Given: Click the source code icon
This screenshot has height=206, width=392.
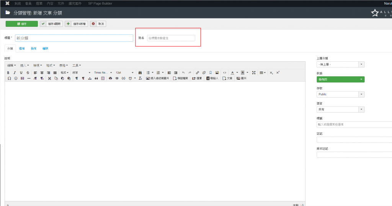Looking at the screenshot, I should [x=224, y=72].
